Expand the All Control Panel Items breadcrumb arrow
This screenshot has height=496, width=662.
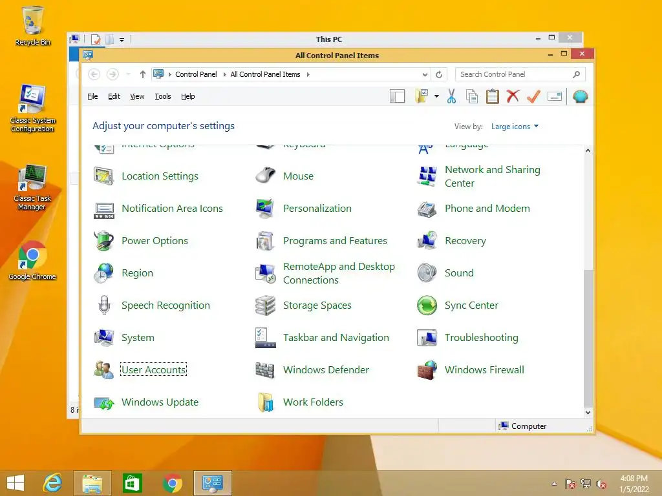pos(308,75)
